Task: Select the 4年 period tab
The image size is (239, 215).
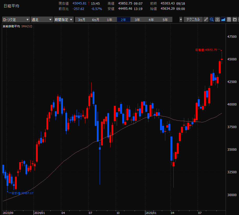Action: pyautogui.click(x=151, y=20)
